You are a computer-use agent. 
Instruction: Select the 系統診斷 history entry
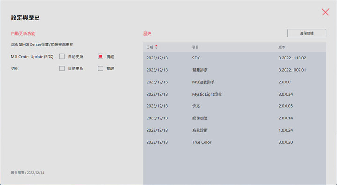coord(234,130)
